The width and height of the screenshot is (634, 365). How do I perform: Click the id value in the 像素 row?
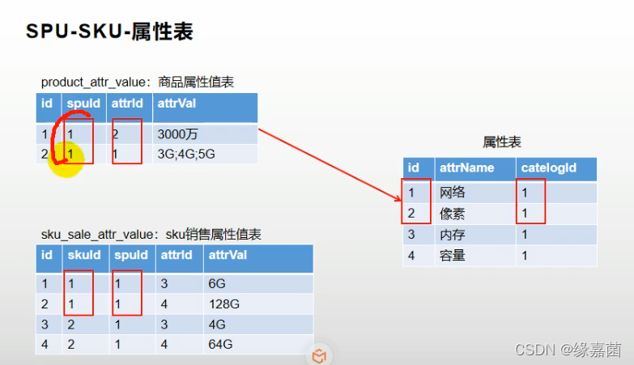point(411,214)
